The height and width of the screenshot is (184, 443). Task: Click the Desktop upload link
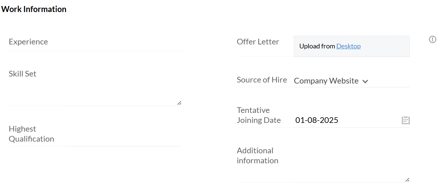348,46
